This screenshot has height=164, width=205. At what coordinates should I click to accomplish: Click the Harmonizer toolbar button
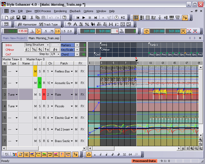[27, 24]
